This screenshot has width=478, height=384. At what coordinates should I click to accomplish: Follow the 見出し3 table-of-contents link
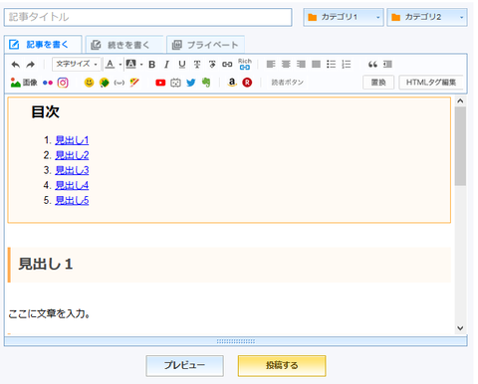(72, 170)
